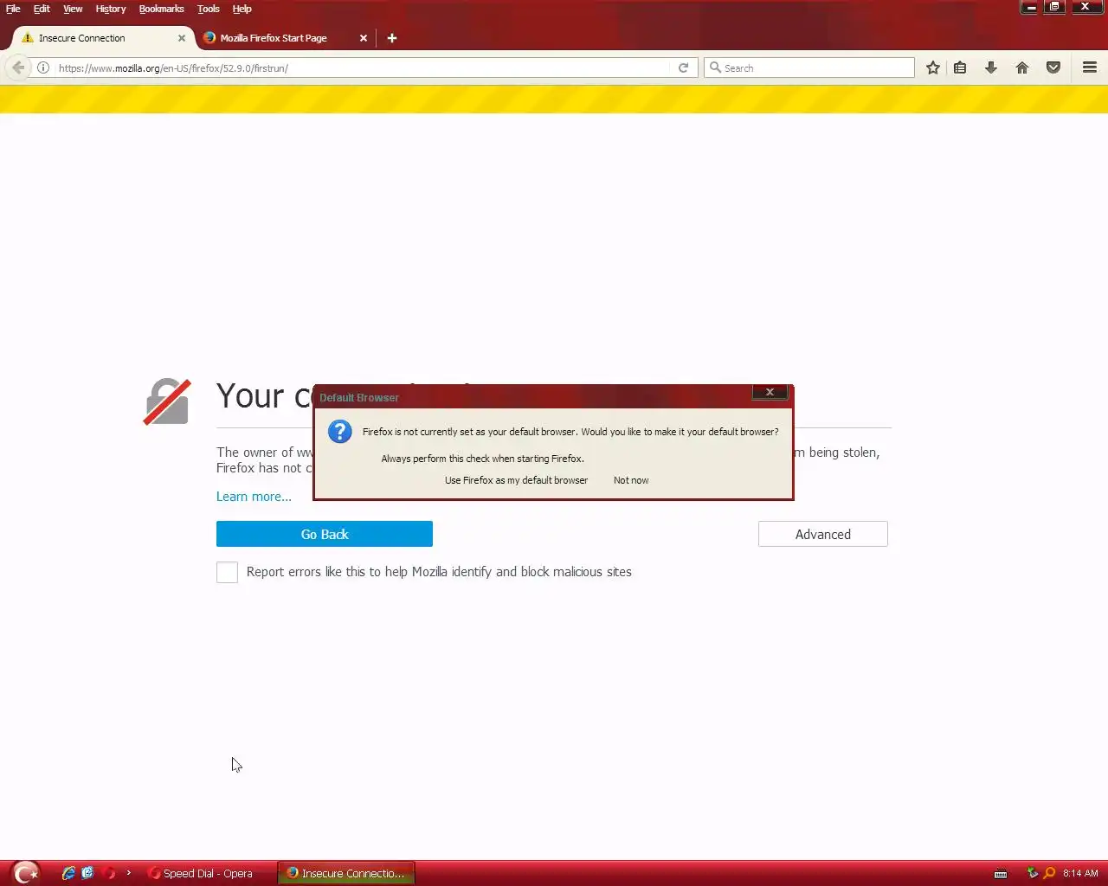Click the back arrow navigation button
1108x886 pixels.
point(18,67)
